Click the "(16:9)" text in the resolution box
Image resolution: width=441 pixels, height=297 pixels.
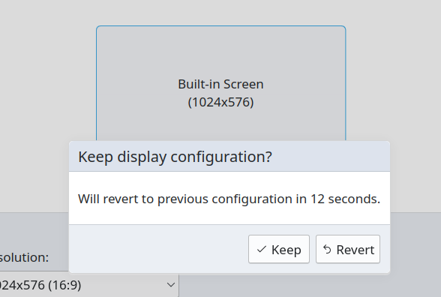click(x=64, y=285)
